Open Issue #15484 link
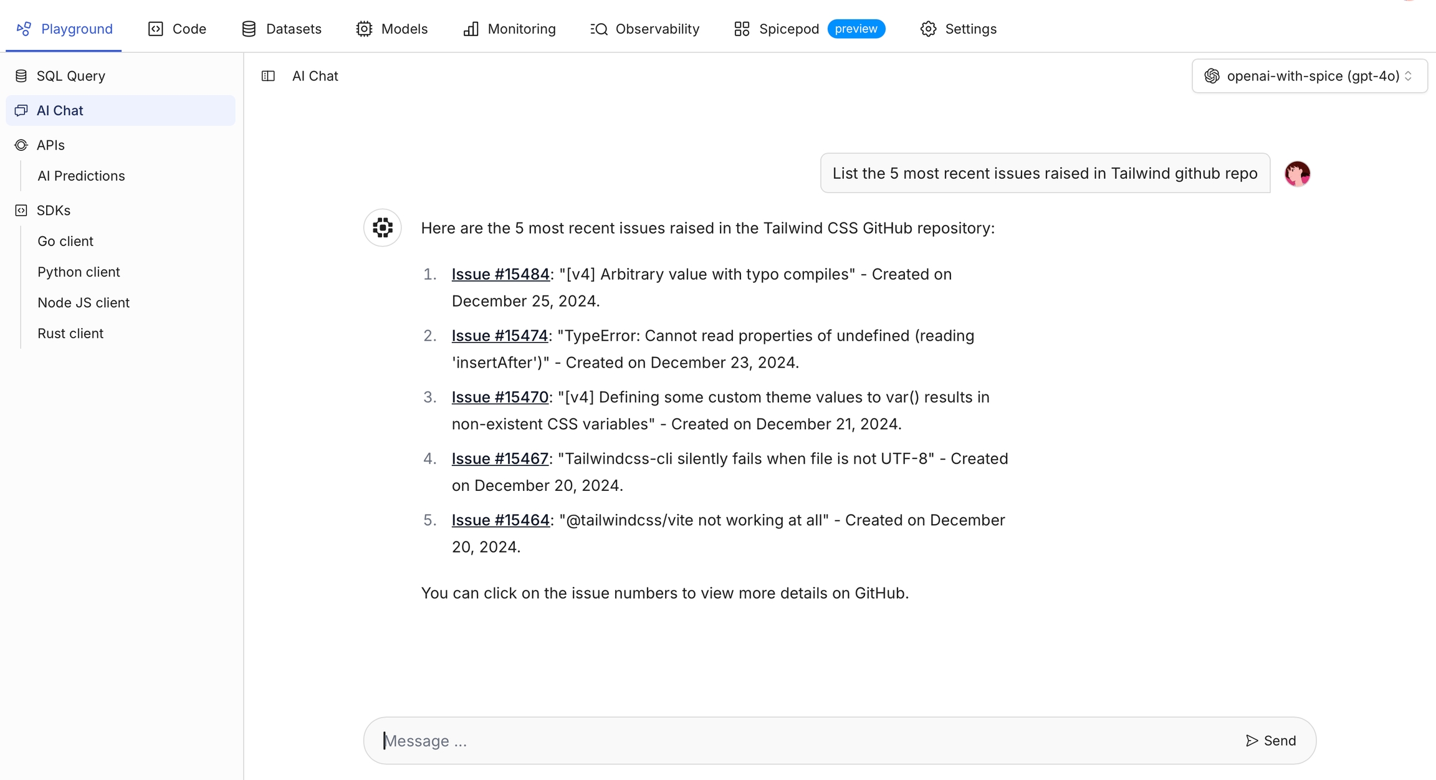Image resolution: width=1436 pixels, height=780 pixels. point(500,274)
